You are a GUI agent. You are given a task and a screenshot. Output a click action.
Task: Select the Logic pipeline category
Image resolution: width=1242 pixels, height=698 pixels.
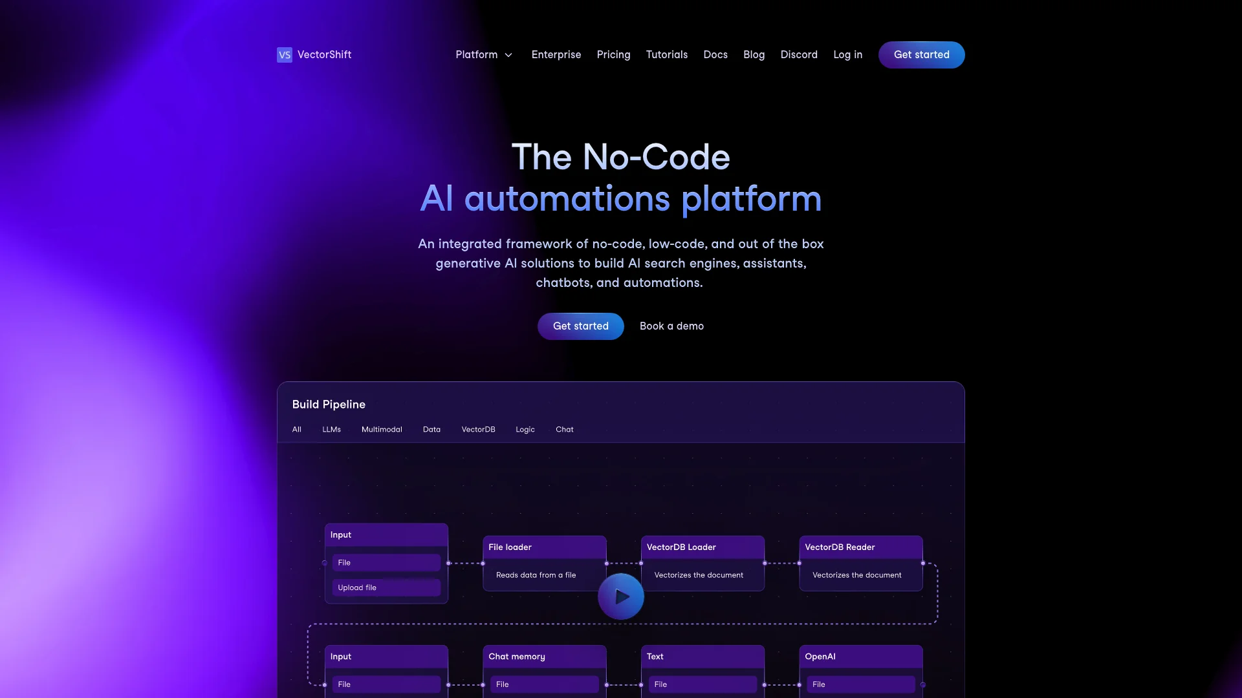525,430
